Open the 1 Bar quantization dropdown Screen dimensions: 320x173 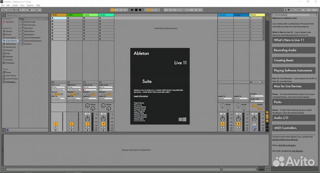click(38, 10)
